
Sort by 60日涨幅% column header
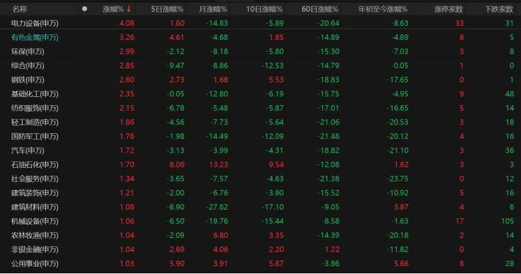point(320,9)
